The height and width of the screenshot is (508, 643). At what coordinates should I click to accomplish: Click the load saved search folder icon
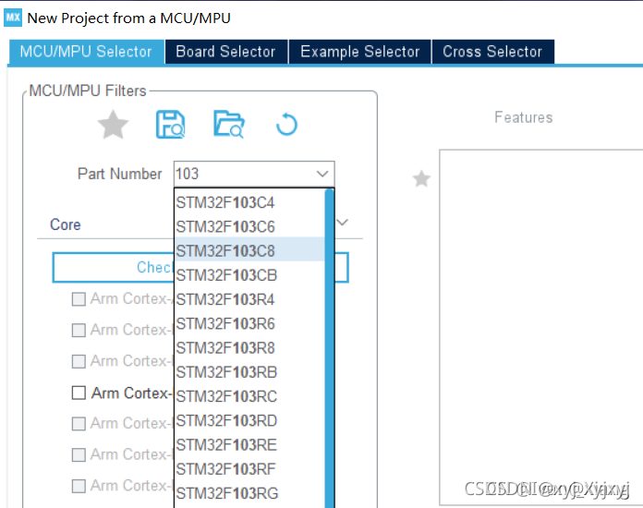(x=229, y=125)
